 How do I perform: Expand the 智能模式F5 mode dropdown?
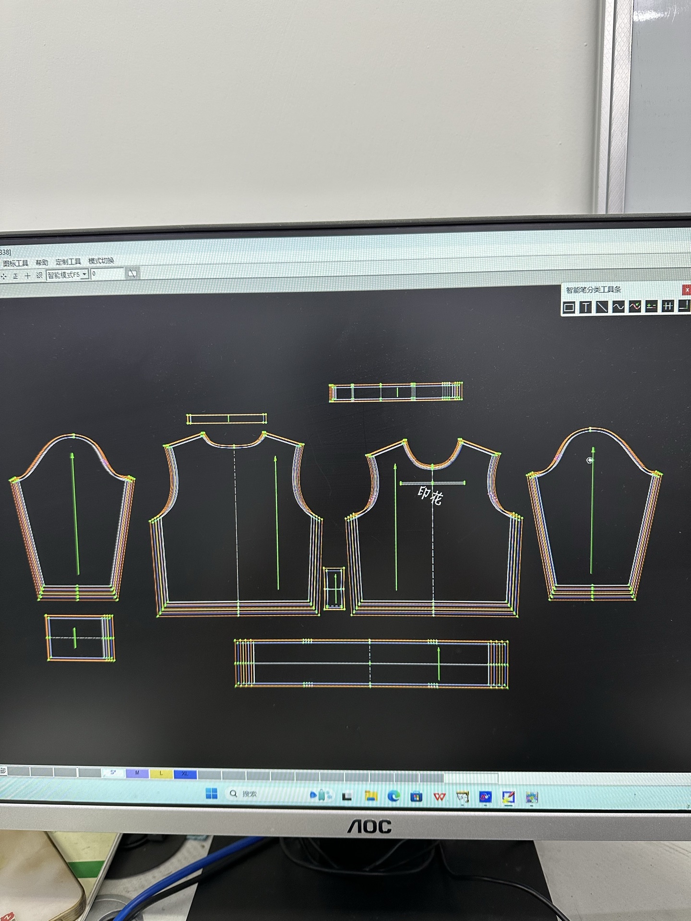click(x=84, y=274)
